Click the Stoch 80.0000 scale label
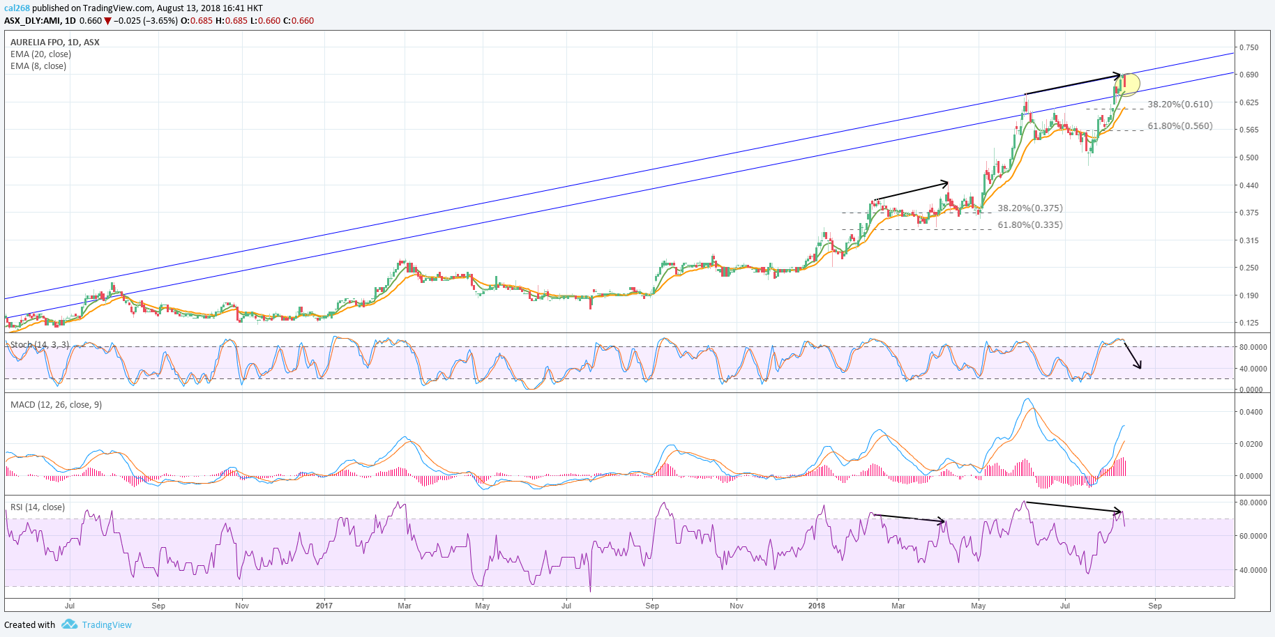The image size is (1275, 637). click(1253, 347)
